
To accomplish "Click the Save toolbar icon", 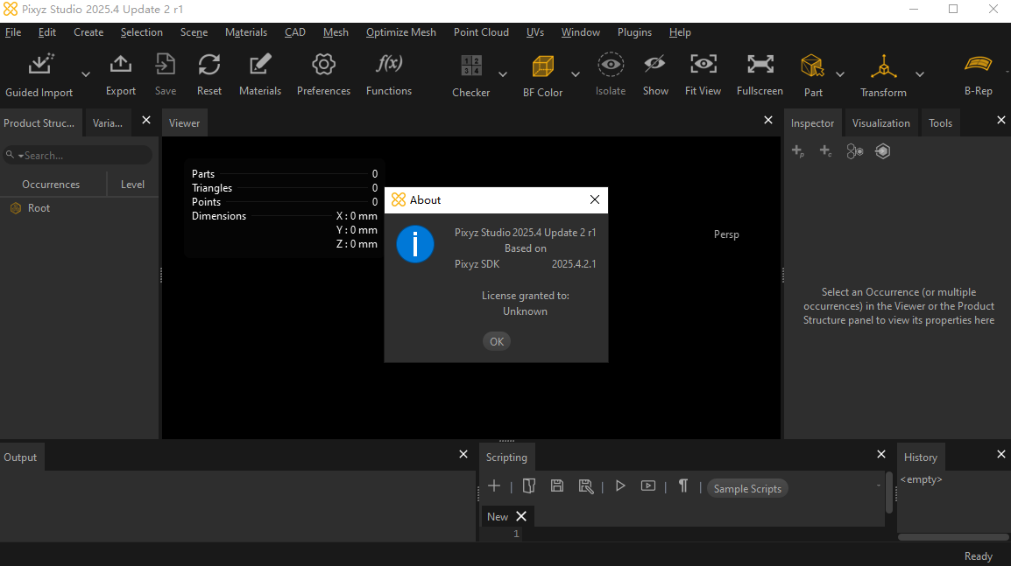I will point(166,65).
